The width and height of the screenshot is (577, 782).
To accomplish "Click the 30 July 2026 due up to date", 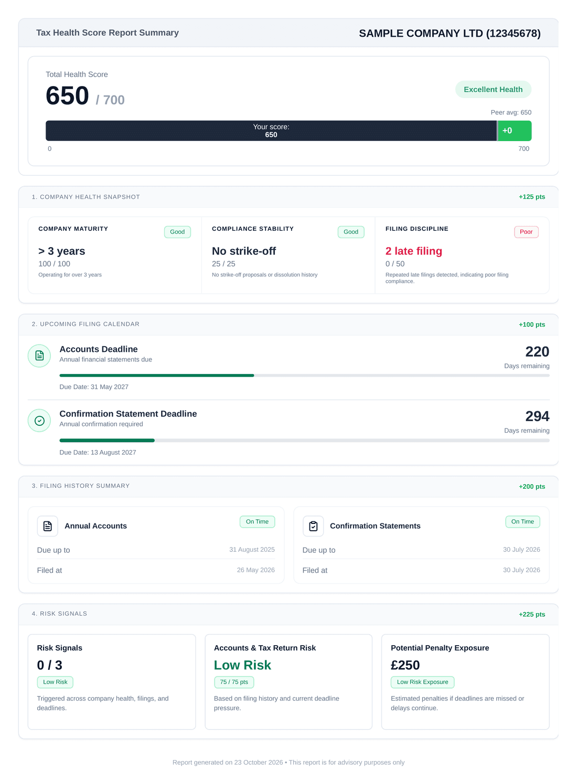I will coord(521,550).
